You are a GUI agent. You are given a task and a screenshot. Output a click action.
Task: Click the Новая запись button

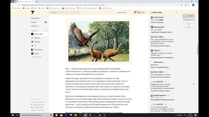pos(122,12)
